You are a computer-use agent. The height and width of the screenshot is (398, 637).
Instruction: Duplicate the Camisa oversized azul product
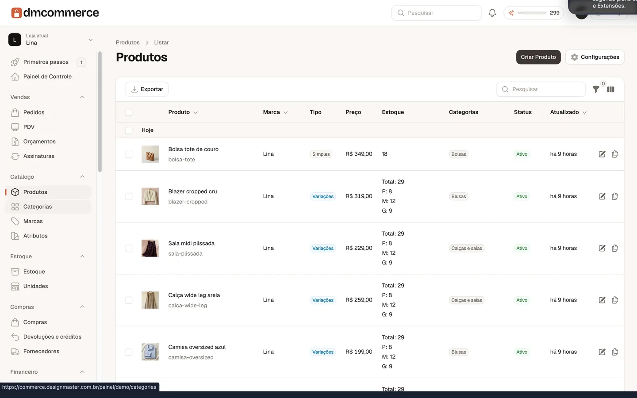point(615,352)
